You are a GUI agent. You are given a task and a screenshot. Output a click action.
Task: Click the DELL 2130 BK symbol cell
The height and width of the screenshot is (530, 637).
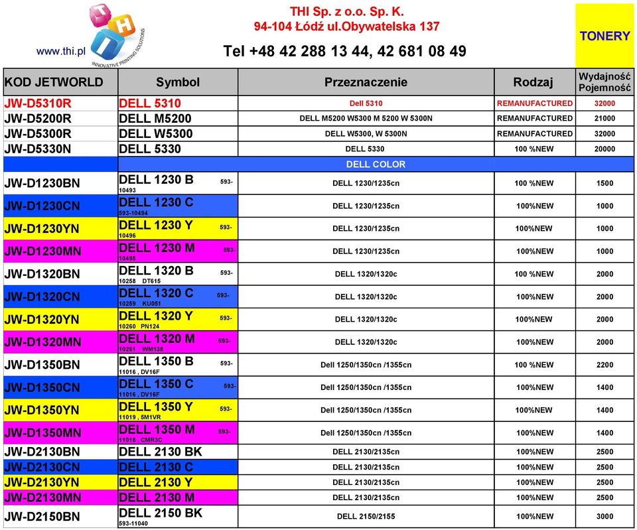[178, 452]
